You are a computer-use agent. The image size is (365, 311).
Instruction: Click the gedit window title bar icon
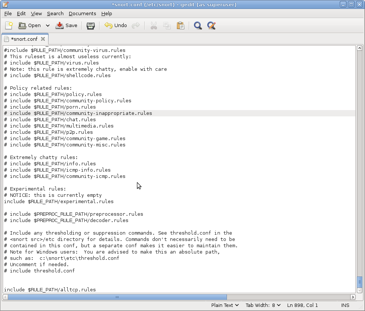5,4
